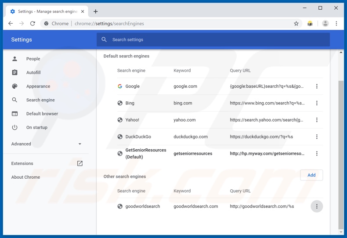Image resolution: width=347 pixels, height=238 pixels.
Task: Open the user profile avatar icon
Action: [325, 24]
